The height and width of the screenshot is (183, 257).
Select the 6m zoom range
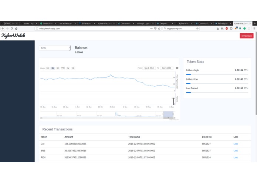[x=58, y=68]
